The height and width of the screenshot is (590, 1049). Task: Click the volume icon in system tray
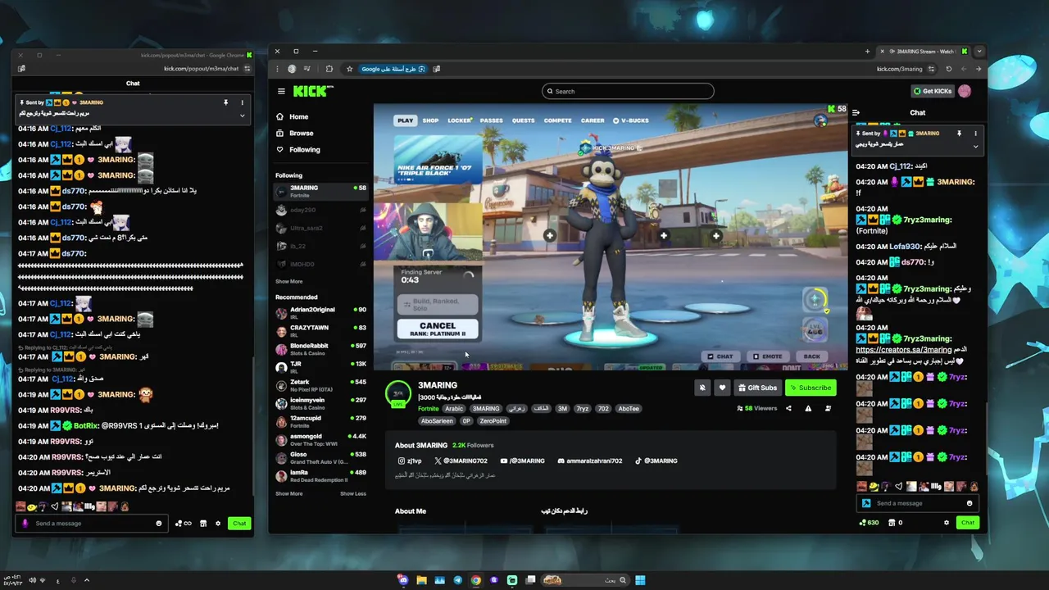click(x=33, y=580)
